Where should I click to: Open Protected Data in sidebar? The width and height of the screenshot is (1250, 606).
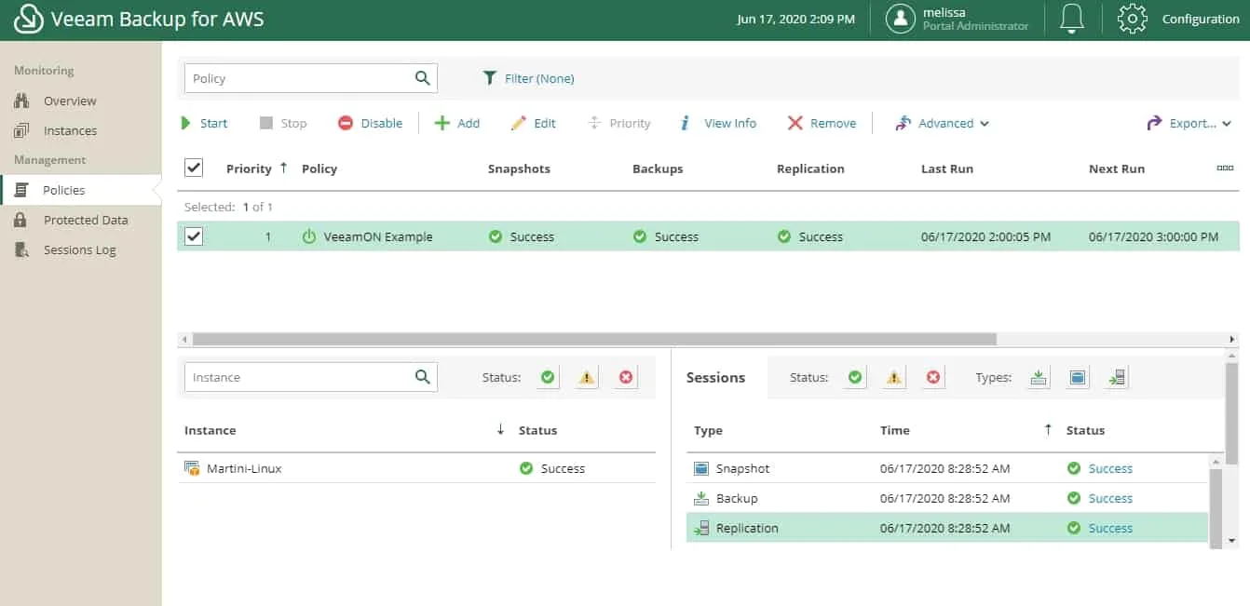click(x=86, y=220)
